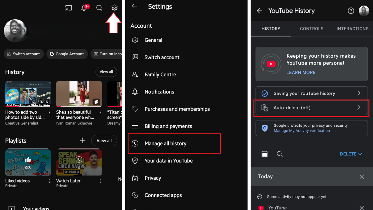Click the LEARN MORE link

coord(301,72)
